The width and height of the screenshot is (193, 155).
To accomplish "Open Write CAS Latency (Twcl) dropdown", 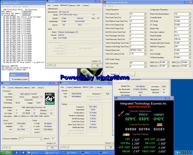I will (145, 54).
